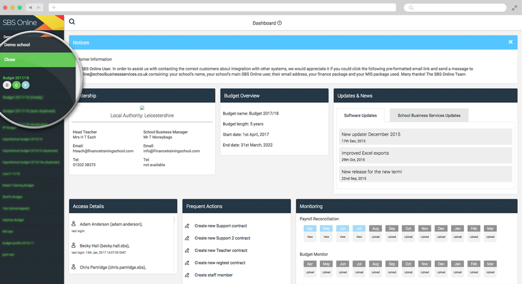Screen dimensions: 522x284
Task: Switch to the Software Updates tab
Action: 361,115
